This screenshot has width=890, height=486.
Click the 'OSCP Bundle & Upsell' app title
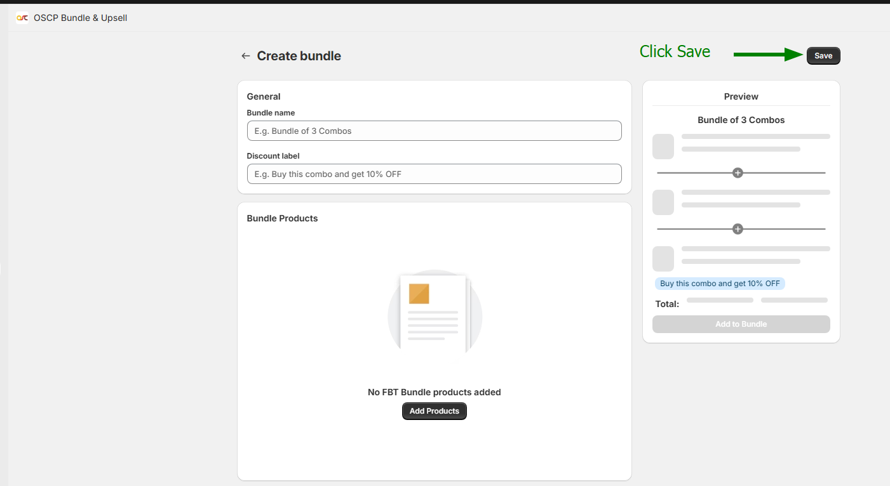point(80,18)
